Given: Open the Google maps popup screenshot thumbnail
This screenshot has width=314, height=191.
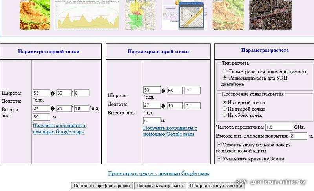Looking at the screenshot, I should (184, 15).
